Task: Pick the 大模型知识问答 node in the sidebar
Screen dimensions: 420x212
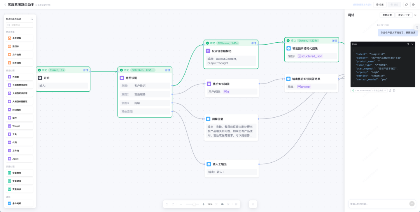Action: pos(19,93)
